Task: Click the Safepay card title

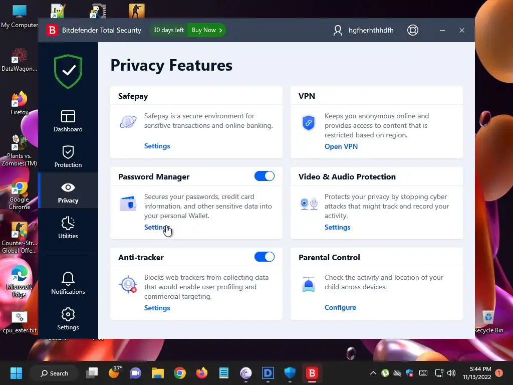Action: (133, 96)
